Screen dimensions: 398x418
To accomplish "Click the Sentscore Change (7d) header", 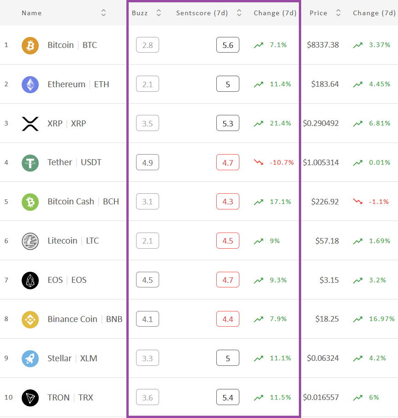I will (x=275, y=13).
